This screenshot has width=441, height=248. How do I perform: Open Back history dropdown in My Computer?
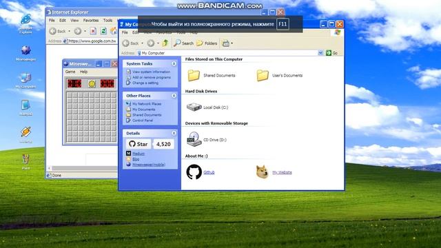(x=143, y=43)
